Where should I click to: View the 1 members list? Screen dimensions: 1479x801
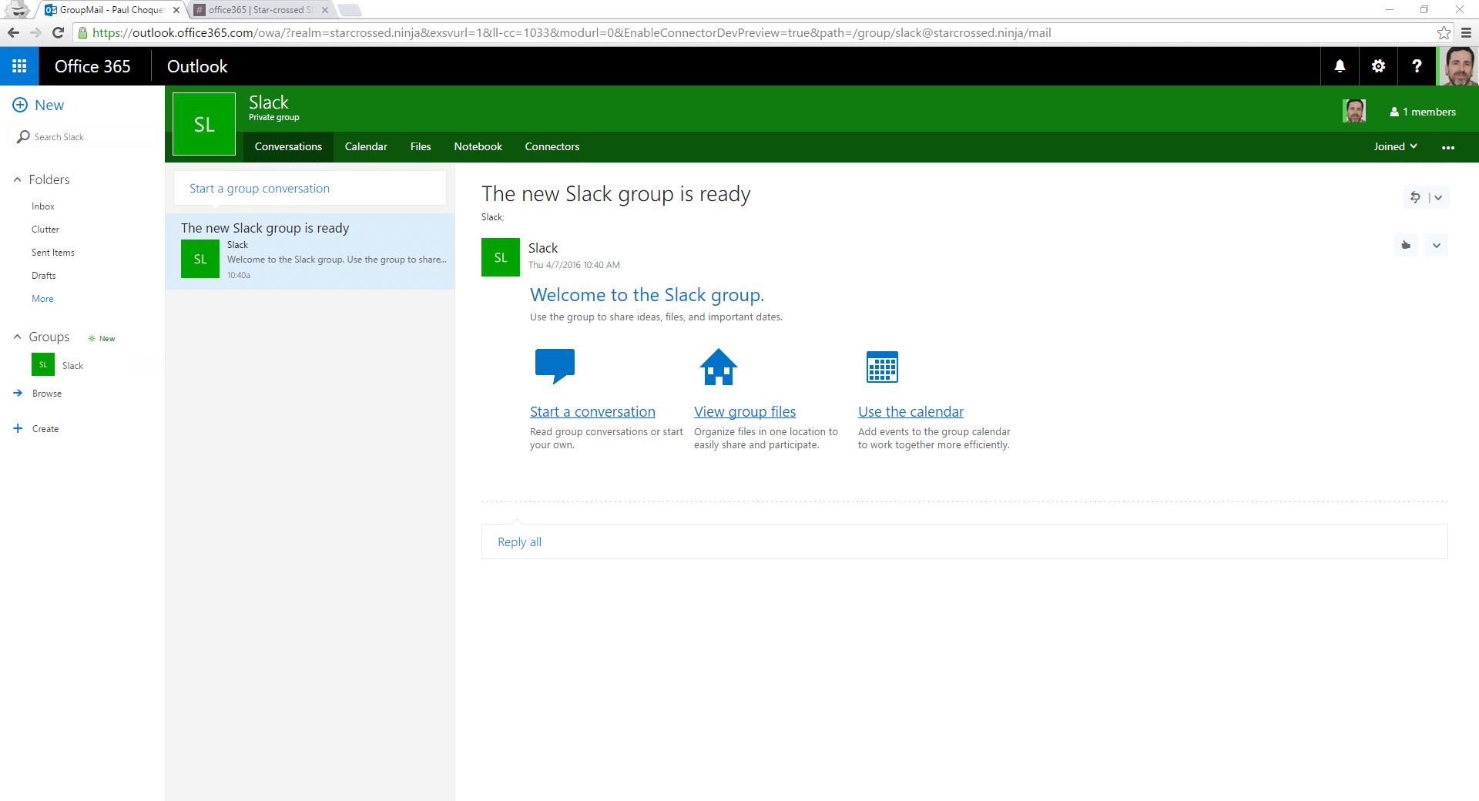[x=1423, y=112]
